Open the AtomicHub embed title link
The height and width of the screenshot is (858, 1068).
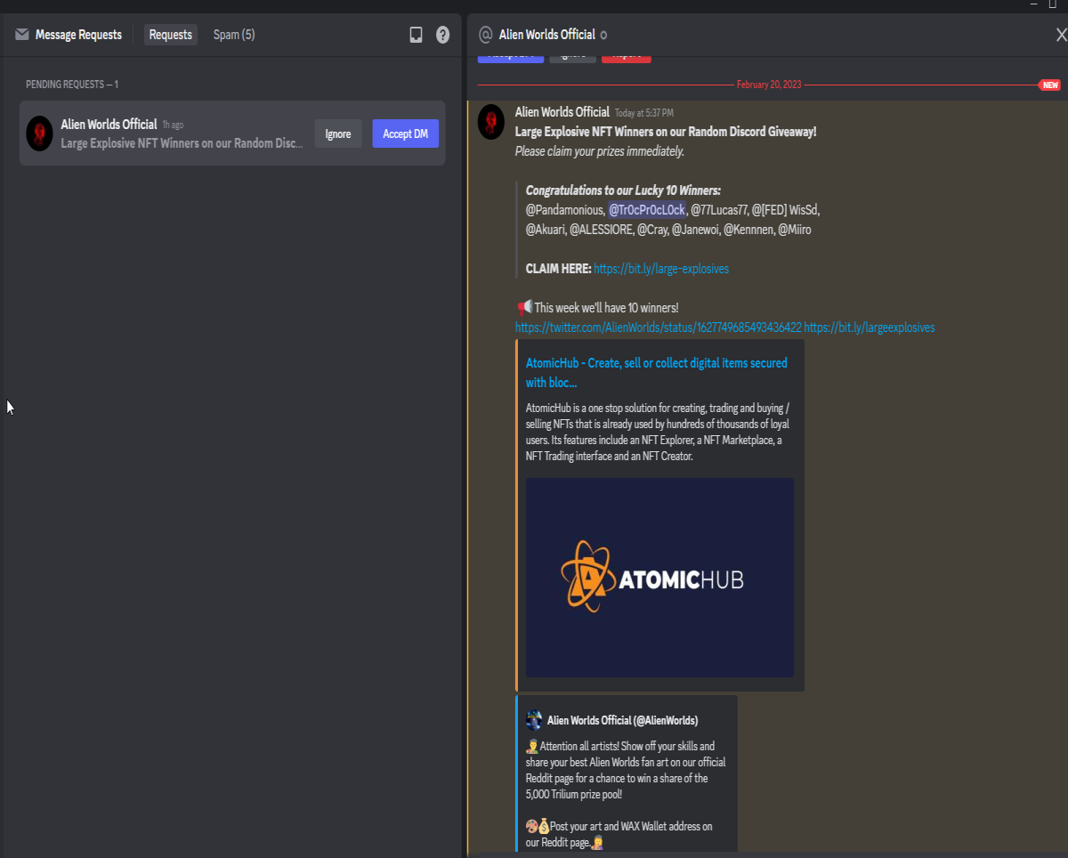(656, 373)
